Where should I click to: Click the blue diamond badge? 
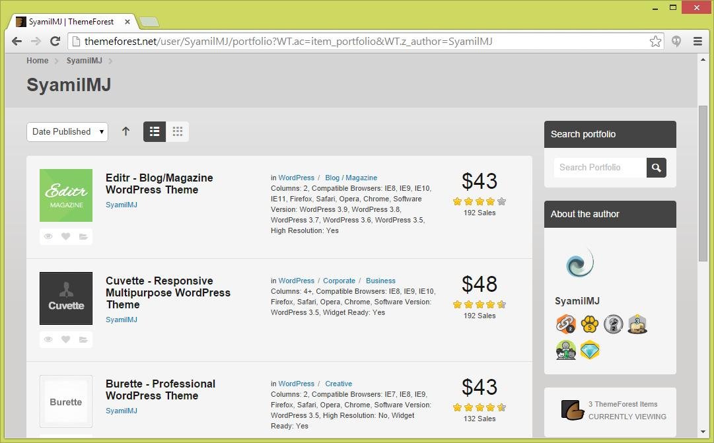(590, 350)
